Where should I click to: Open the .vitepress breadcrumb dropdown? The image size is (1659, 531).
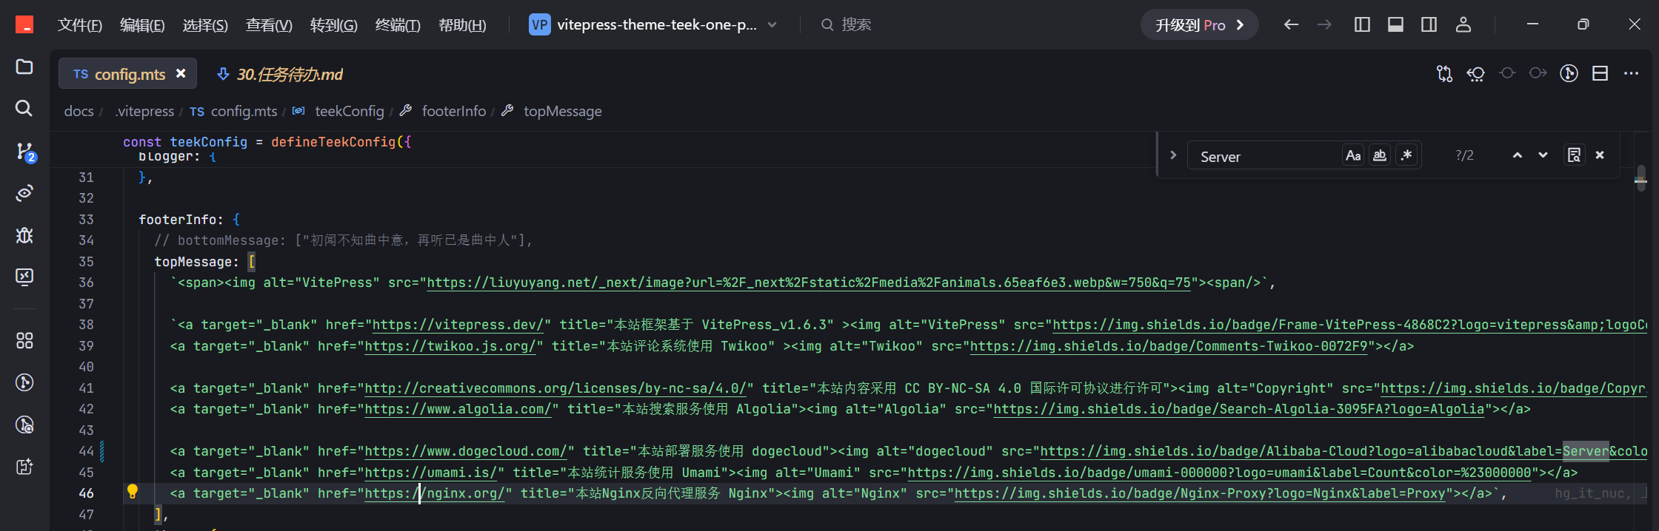point(144,111)
